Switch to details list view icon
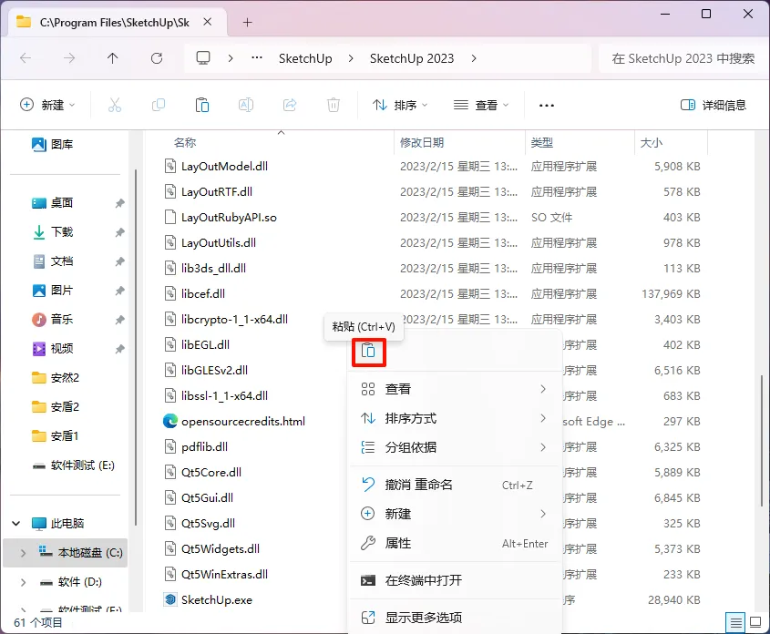 pos(735,623)
